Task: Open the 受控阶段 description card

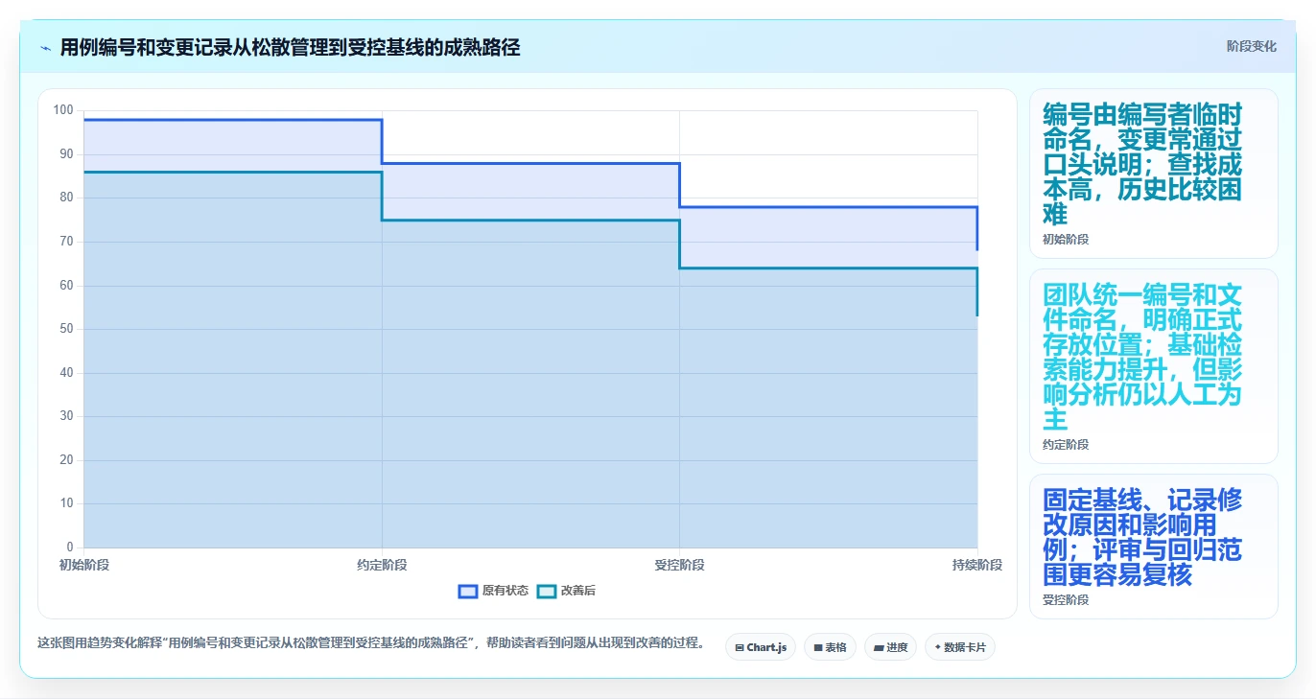Action: tap(1153, 547)
